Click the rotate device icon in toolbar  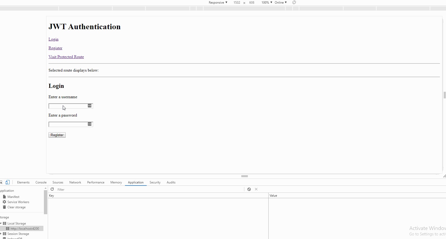coord(294,2)
